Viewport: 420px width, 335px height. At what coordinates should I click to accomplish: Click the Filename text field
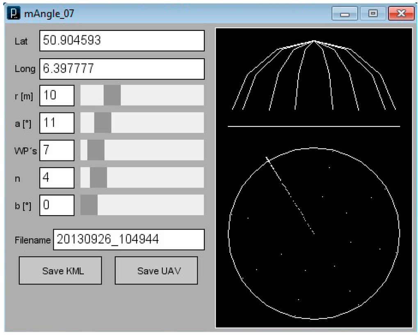(128, 239)
